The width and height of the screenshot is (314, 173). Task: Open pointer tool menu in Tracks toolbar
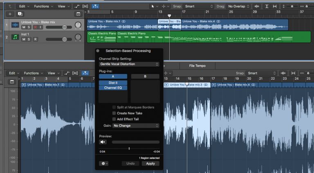point(155,7)
